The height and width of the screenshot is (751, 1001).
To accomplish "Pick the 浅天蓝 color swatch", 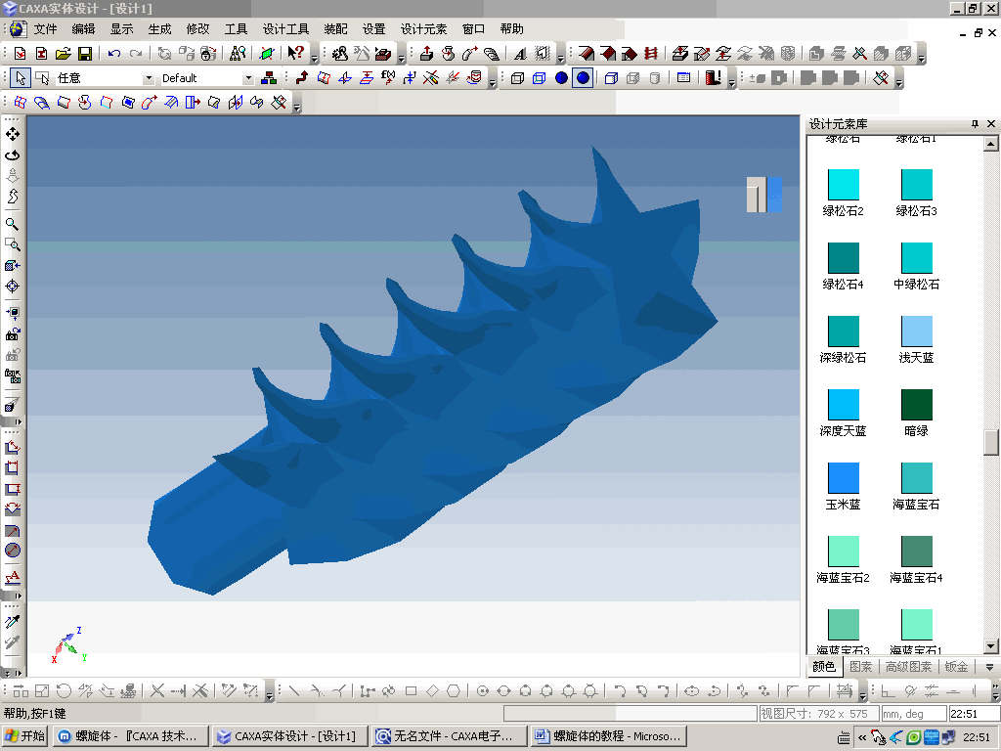I will click(917, 332).
